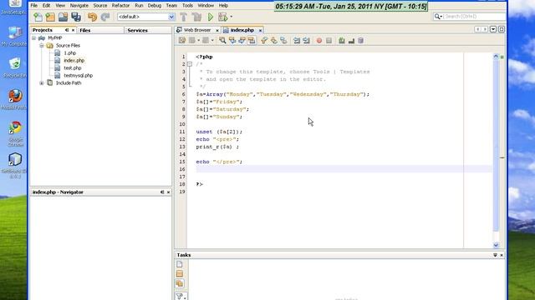Image resolution: width=535 pixels, height=300 pixels.
Task: Minimize the Projects panel
Action: pyautogui.click(x=67, y=30)
